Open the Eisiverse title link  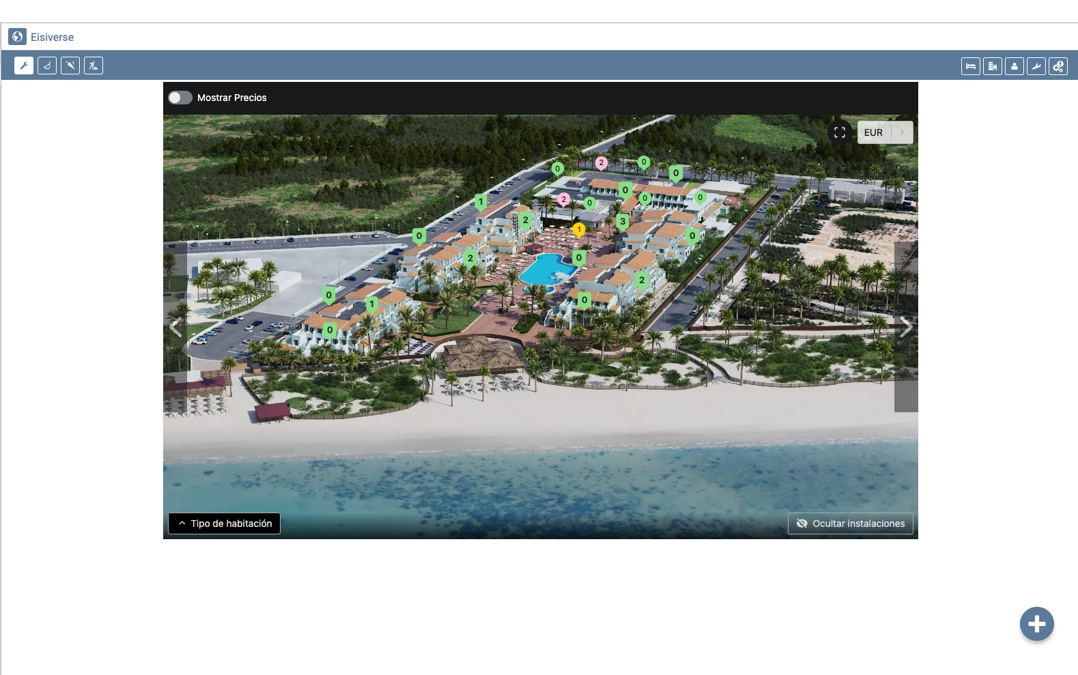pyautogui.click(x=52, y=37)
